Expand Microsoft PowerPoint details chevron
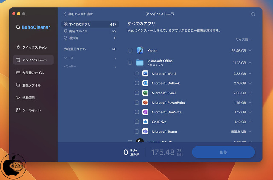Screen dimensions: 273x180 tap(250, 102)
